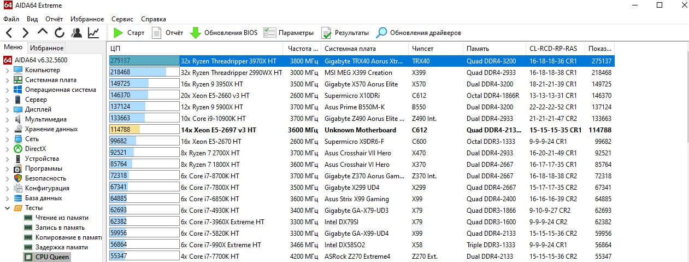Click the forward navigation arrow
This screenshot has height=262, width=689.
(25, 33)
